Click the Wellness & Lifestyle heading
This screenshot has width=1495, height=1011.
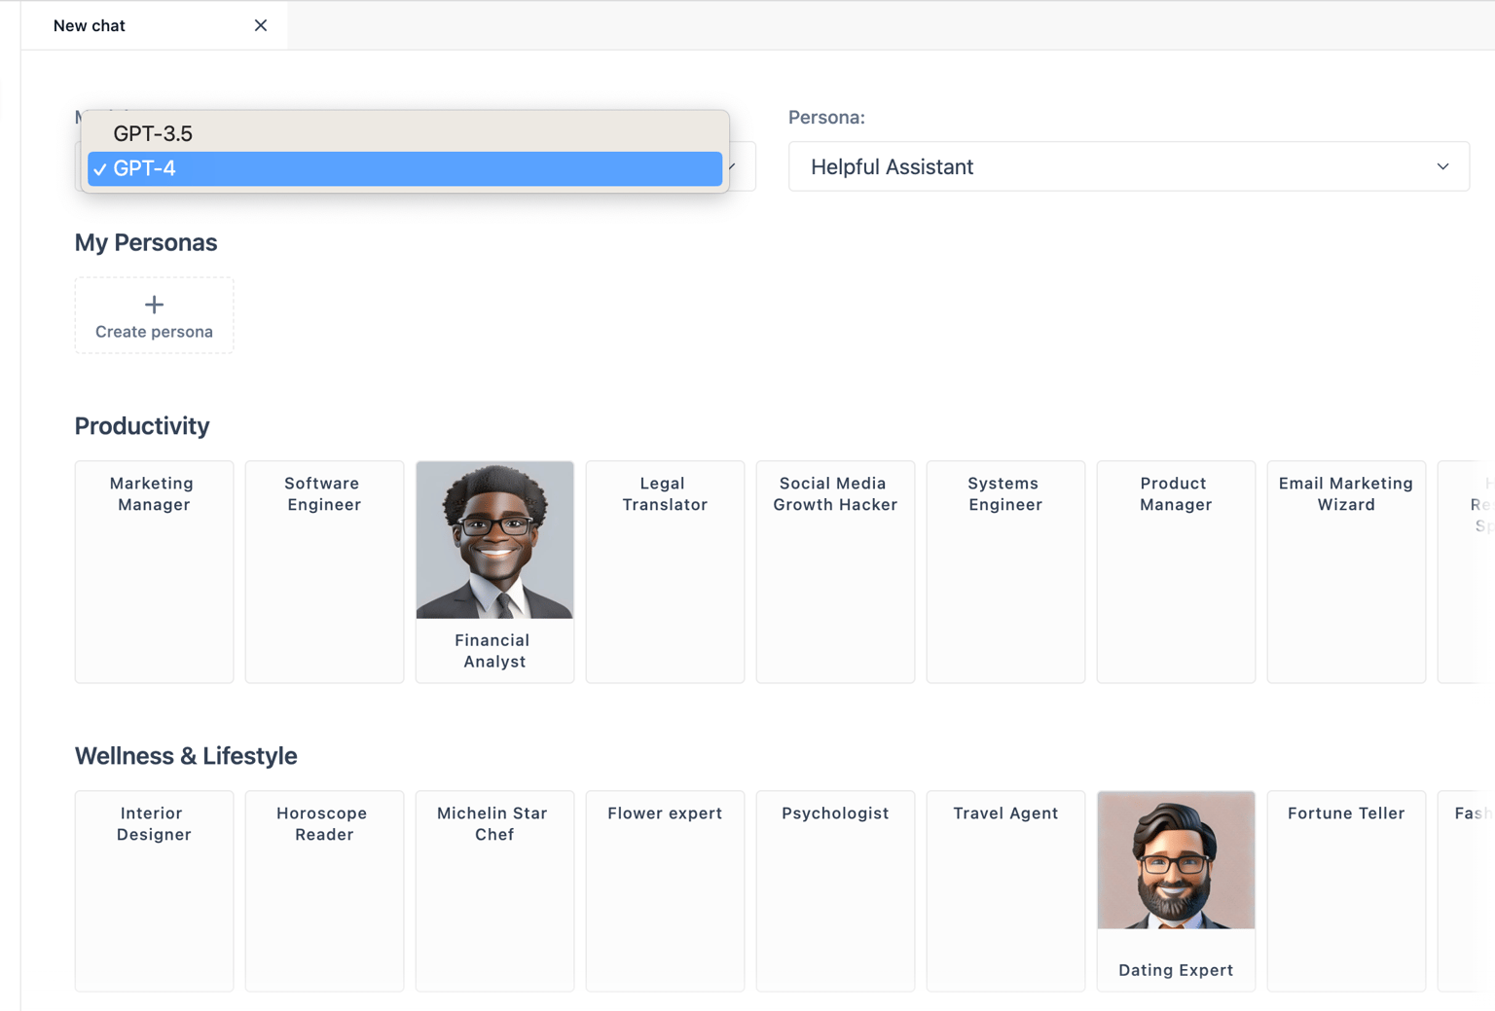click(186, 756)
